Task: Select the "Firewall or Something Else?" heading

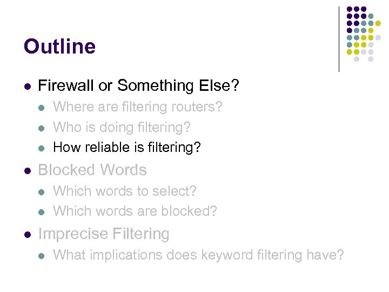Action: coord(138,85)
